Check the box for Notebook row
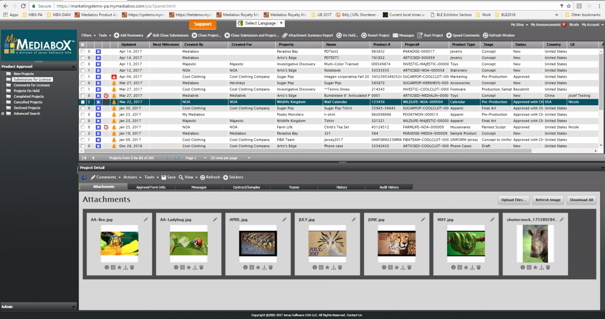 pos(83,71)
